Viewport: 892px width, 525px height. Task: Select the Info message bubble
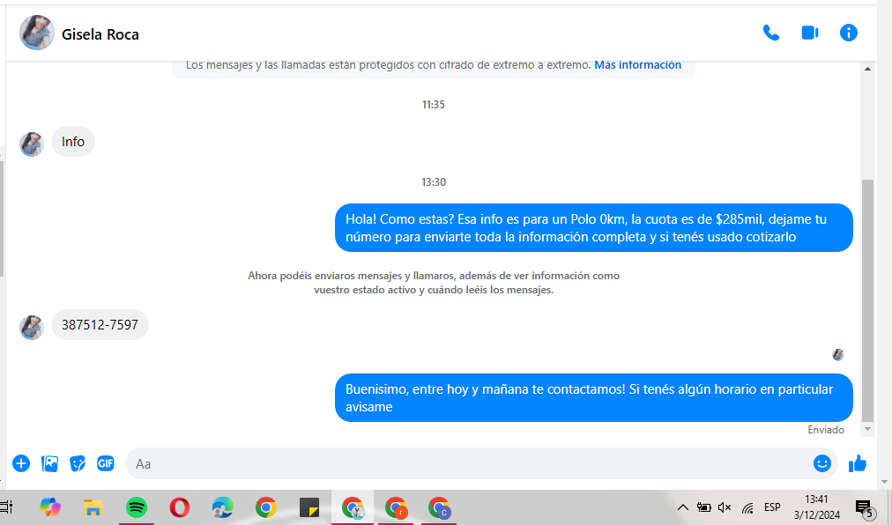point(73,142)
